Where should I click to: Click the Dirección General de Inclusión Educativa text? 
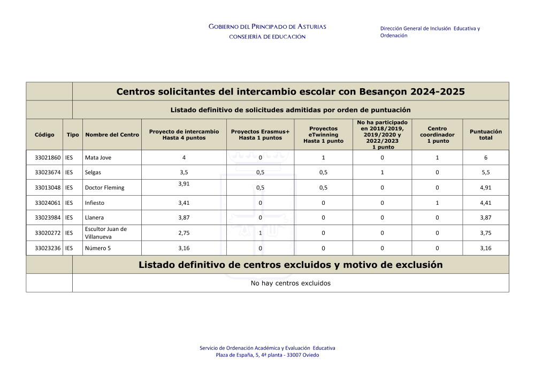click(430, 28)
